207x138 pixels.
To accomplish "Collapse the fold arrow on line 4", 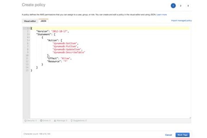I will tap(29, 37).
